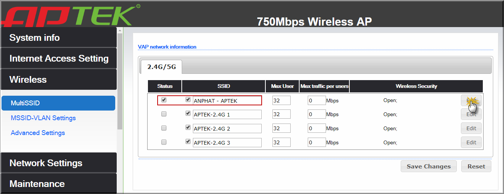The height and width of the screenshot is (194, 504).
Task: Click the Wireless Security column header
Action: (x=416, y=86)
